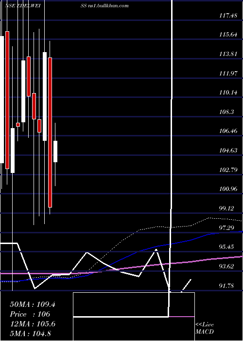Click the Price : 106 reading
The width and height of the screenshot is (243, 341).
pyautogui.click(x=30, y=314)
